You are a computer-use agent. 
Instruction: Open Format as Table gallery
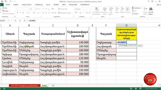(105, 11)
